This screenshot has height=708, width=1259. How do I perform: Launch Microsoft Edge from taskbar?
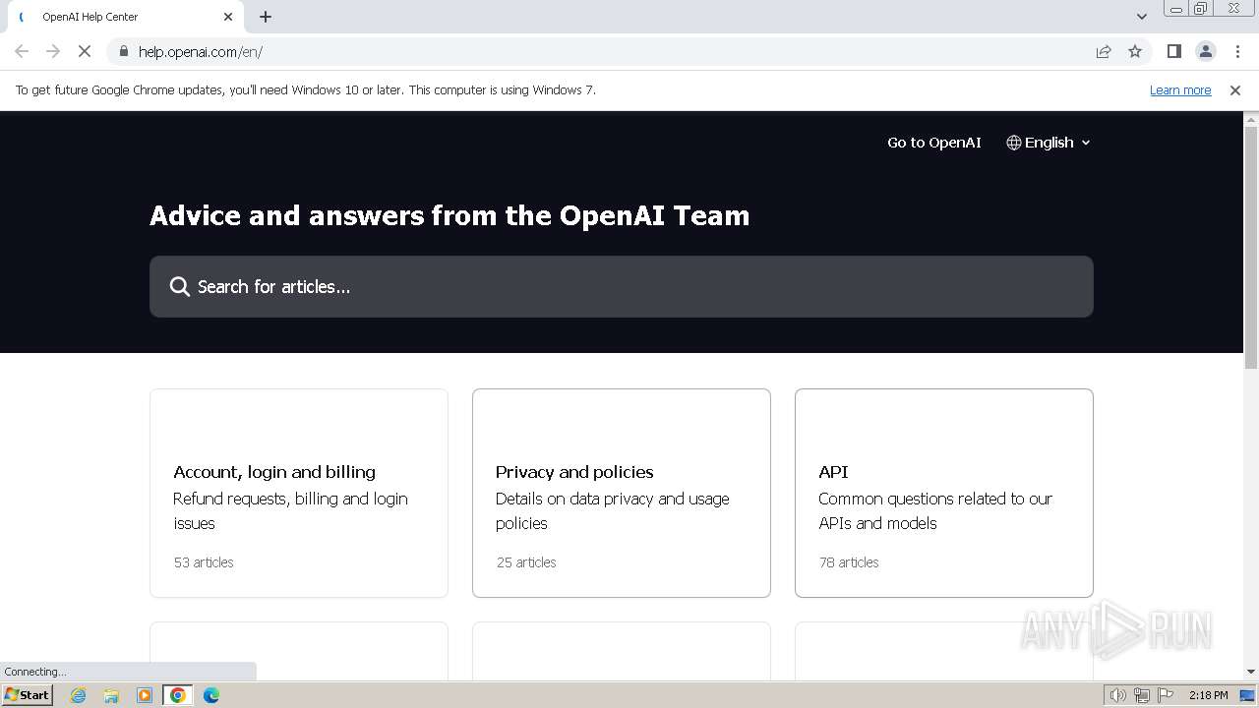point(211,695)
